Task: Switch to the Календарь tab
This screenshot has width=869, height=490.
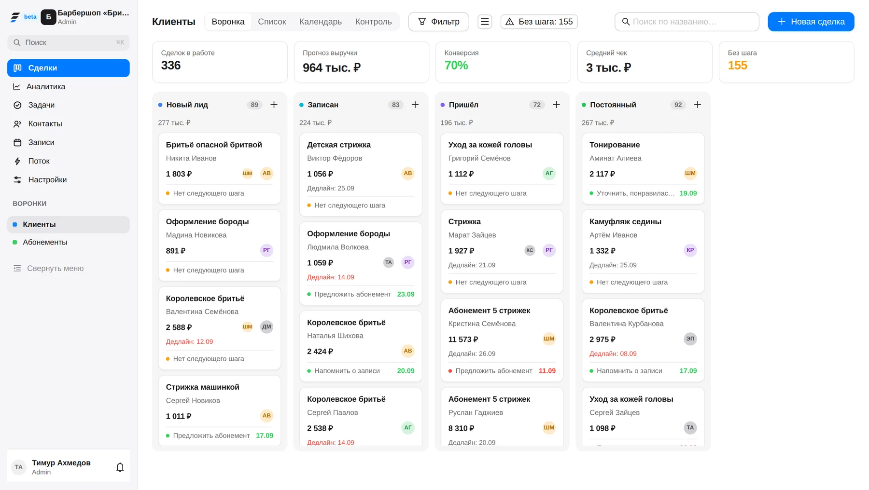Action: pos(321,22)
